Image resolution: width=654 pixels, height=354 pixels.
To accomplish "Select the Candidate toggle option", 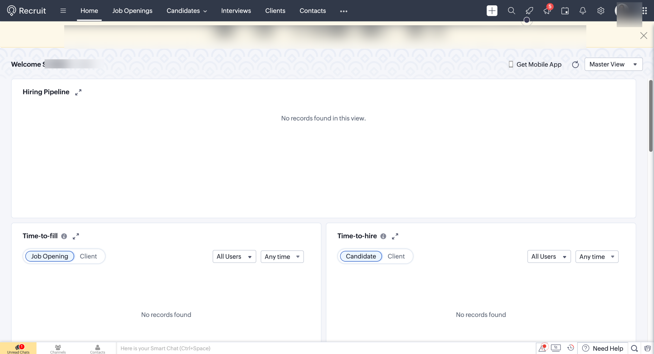I will [361, 256].
